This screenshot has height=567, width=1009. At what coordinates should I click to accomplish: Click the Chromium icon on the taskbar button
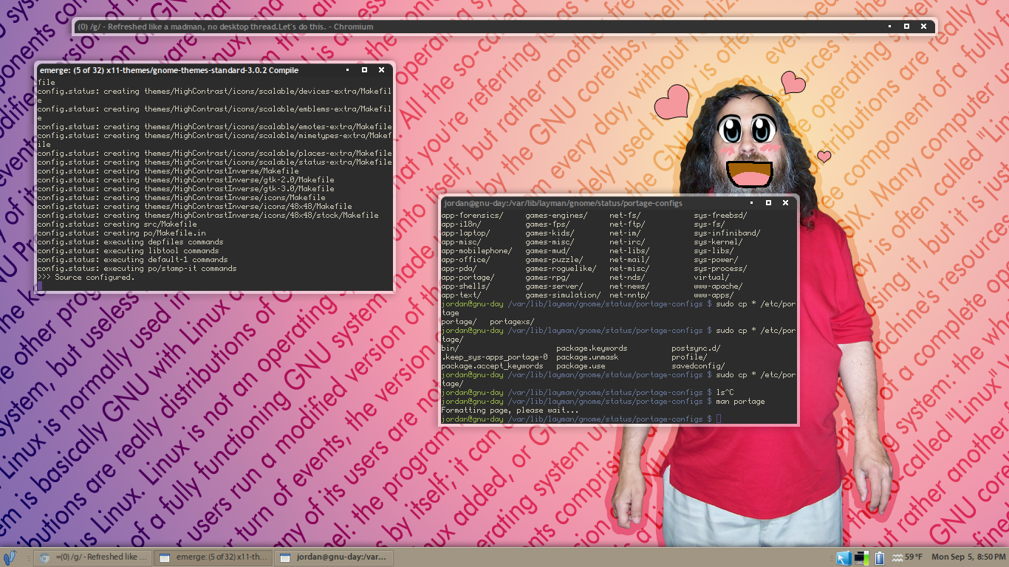45,557
